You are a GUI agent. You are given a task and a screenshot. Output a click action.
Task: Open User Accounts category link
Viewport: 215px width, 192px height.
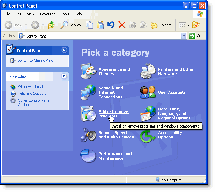coord(172,92)
